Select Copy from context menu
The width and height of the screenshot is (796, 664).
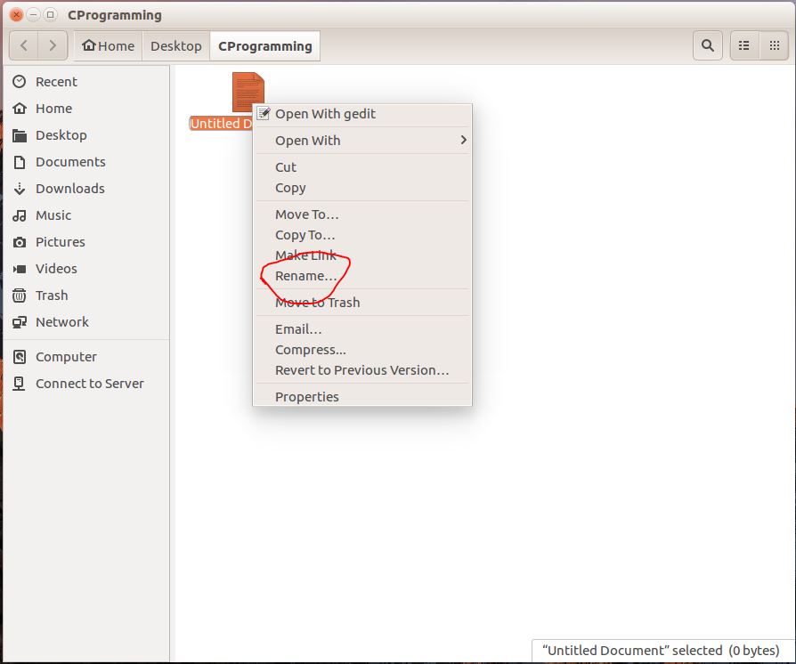pyautogui.click(x=362, y=188)
